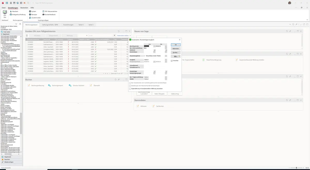
Task: Click Kostenart lookup search icon
Action: click(154, 50)
